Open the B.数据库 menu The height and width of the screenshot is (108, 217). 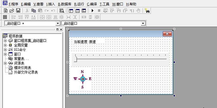pos(65,4)
